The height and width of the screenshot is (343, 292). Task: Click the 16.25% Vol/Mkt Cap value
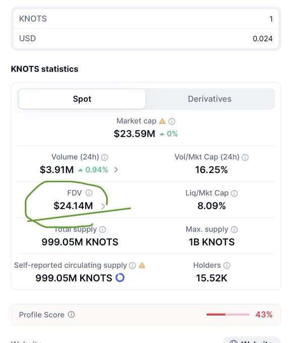click(211, 170)
